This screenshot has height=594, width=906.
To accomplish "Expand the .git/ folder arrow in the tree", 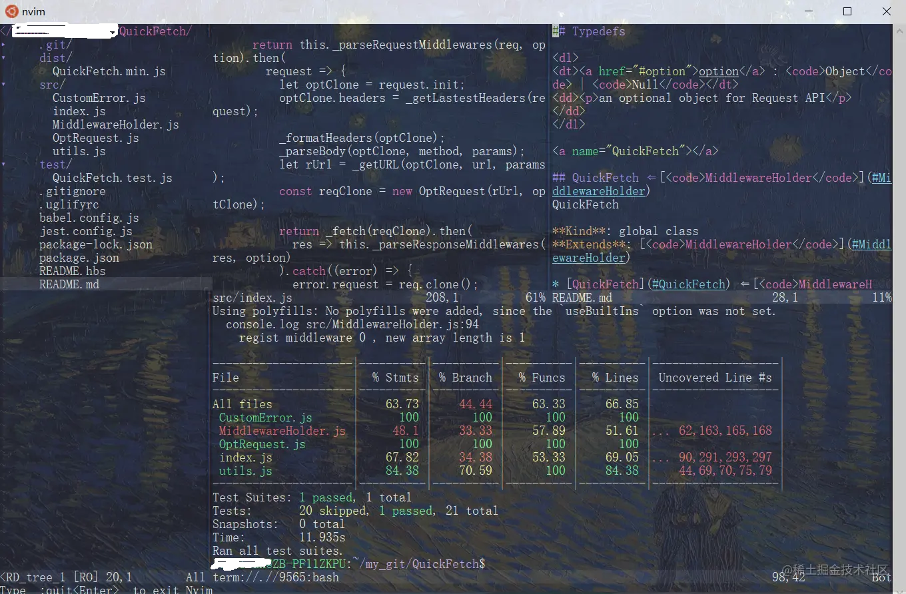I will coord(3,45).
